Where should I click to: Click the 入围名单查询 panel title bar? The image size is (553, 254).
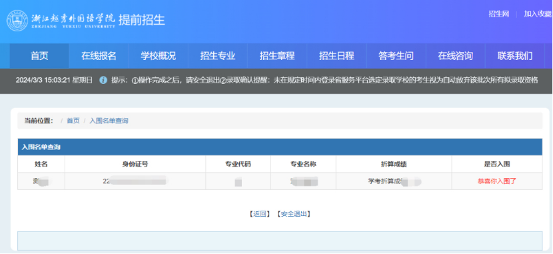coord(280,147)
